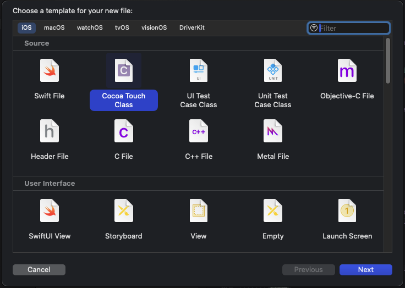Click the "Header File" label
Image resolution: width=405 pixels, height=288 pixels.
(x=50, y=157)
